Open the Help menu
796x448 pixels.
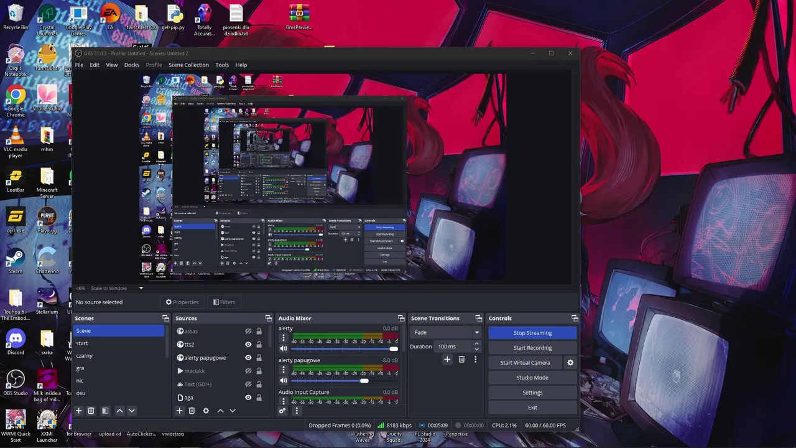pyautogui.click(x=241, y=65)
